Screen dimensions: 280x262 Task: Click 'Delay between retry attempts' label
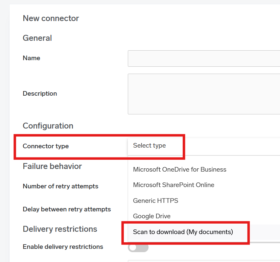[67, 209]
